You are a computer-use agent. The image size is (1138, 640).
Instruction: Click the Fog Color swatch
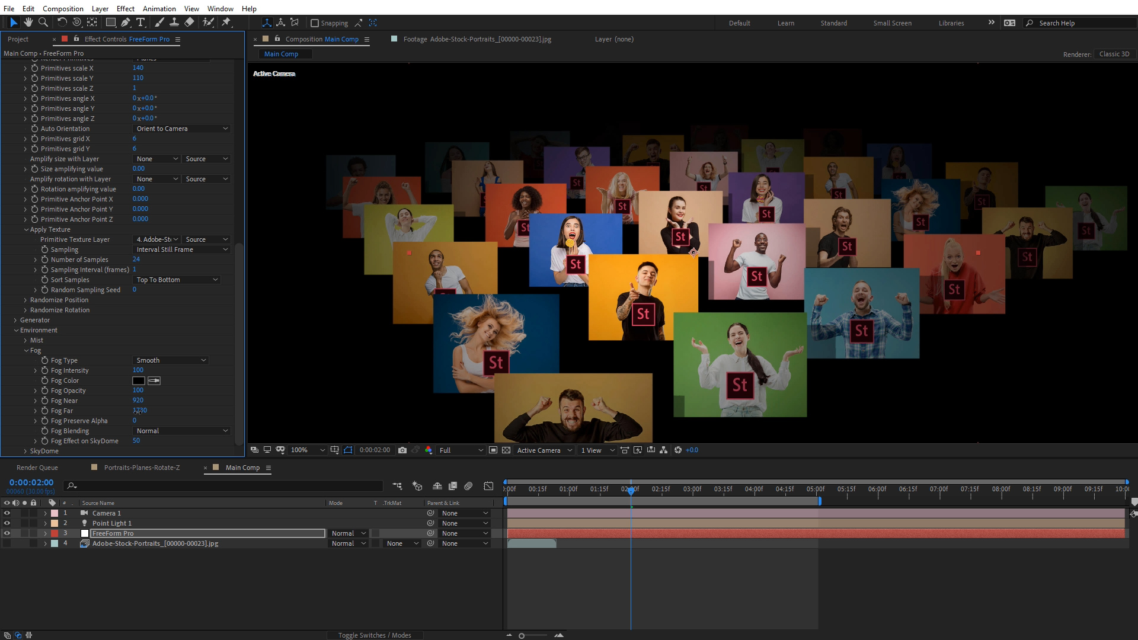tap(138, 381)
